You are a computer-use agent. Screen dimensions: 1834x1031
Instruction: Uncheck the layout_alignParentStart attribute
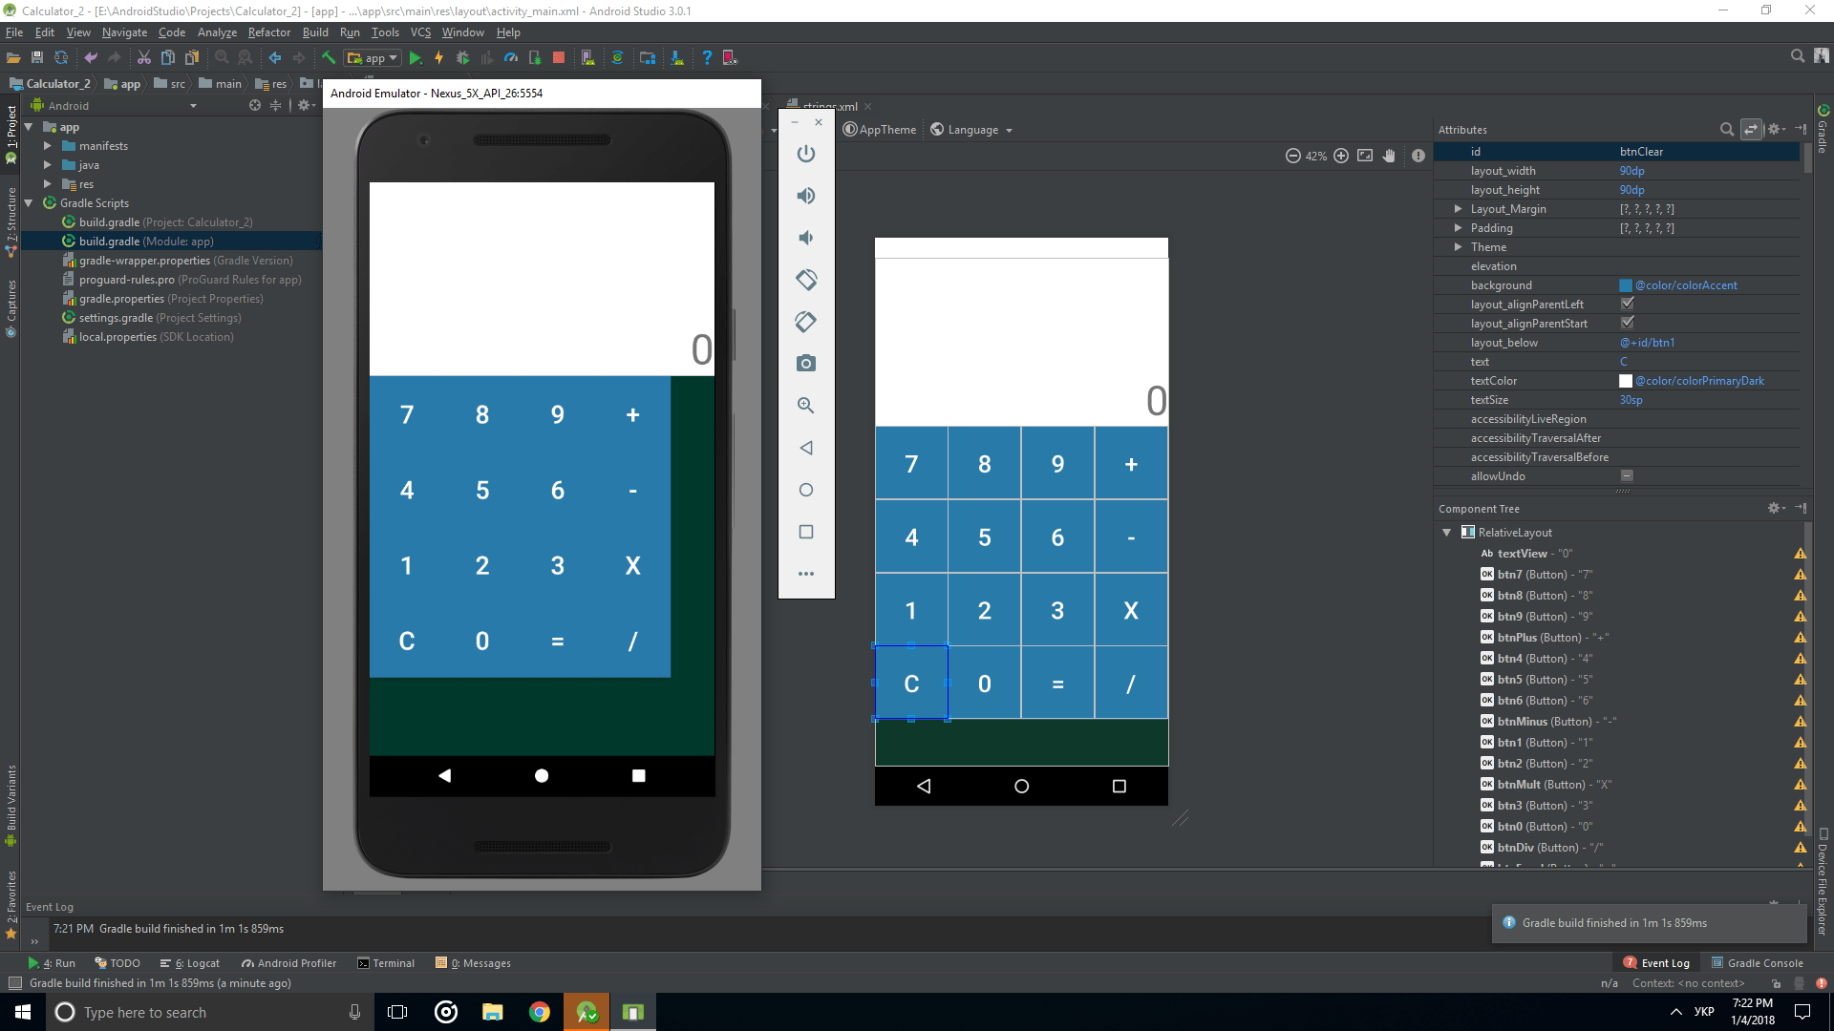pos(1628,323)
